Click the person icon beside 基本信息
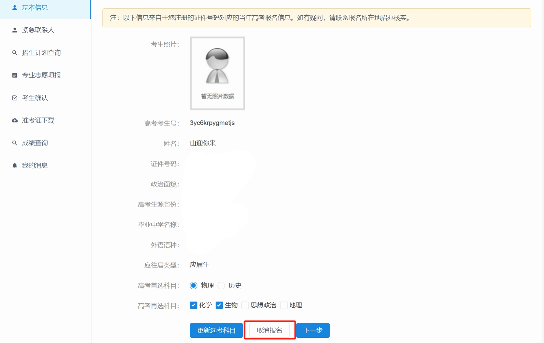Image resolution: width=544 pixels, height=343 pixels. click(14, 8)
